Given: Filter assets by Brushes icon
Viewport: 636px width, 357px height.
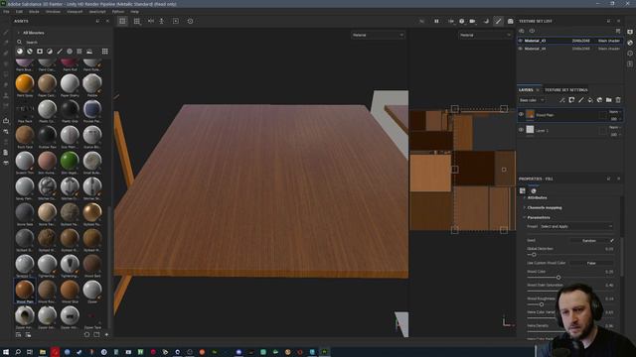Looking at the screenshot, I should [60, 52].
